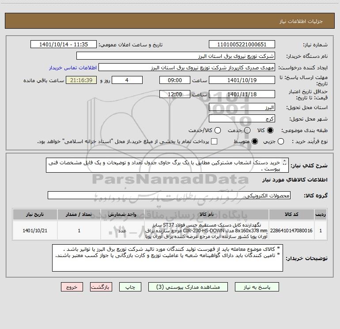Click the general need description text area
The image size is (340, 329).
click(x=167, y=165)
